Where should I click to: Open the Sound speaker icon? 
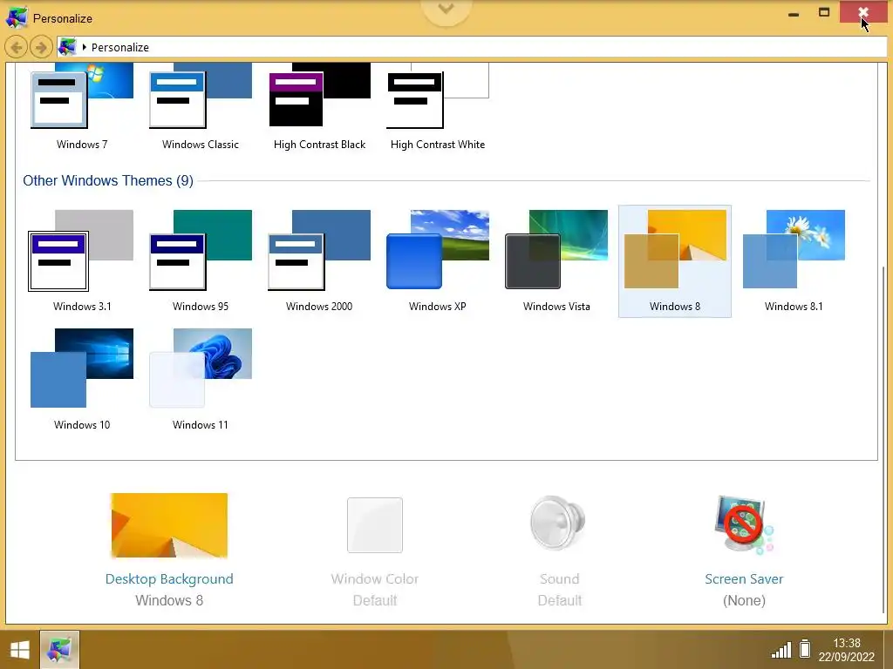[x=557, y=523]
